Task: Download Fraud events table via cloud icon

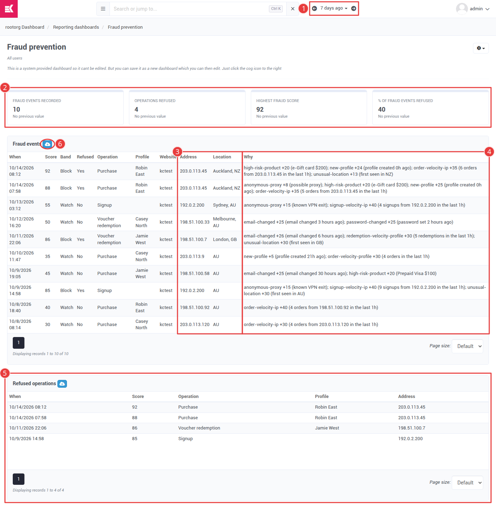Action: pyautogui.click(x=47, y=144)
